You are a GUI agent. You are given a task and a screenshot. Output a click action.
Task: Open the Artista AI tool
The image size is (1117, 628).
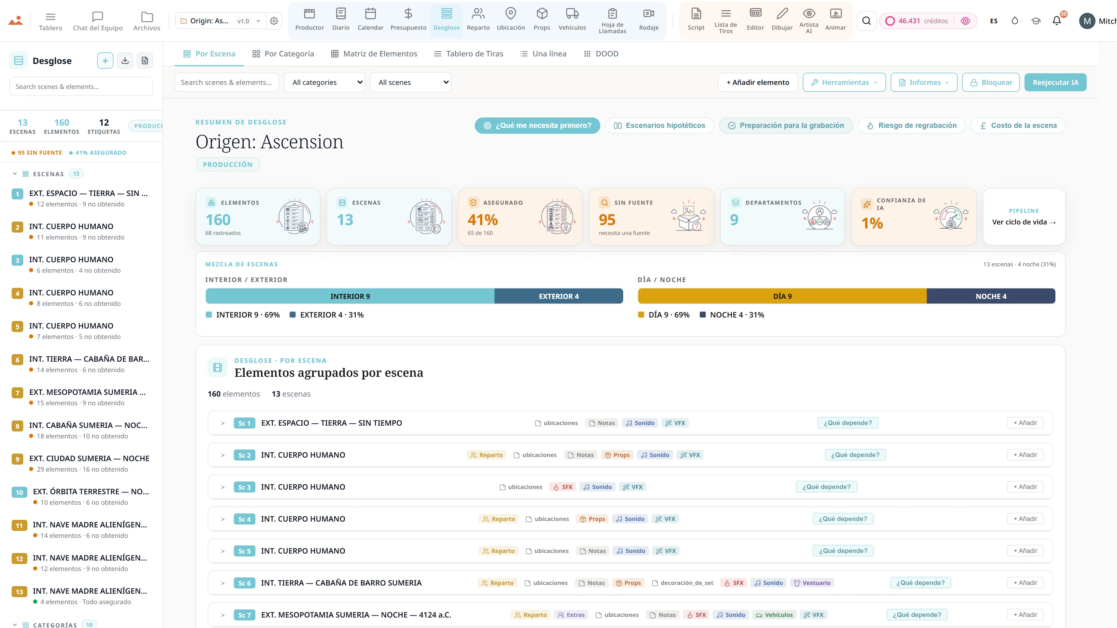pyautogui.click(x=809, y=20)
